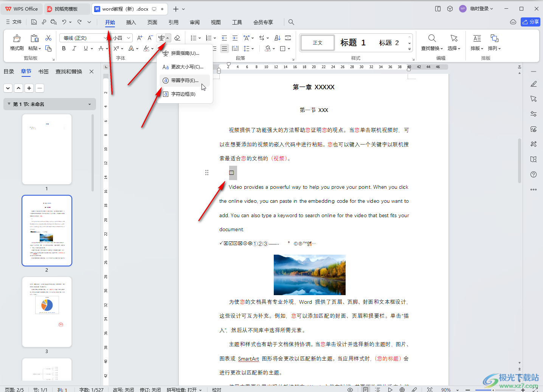Open the line spacing dropdown
543x392 pixels.
(252, 48)
